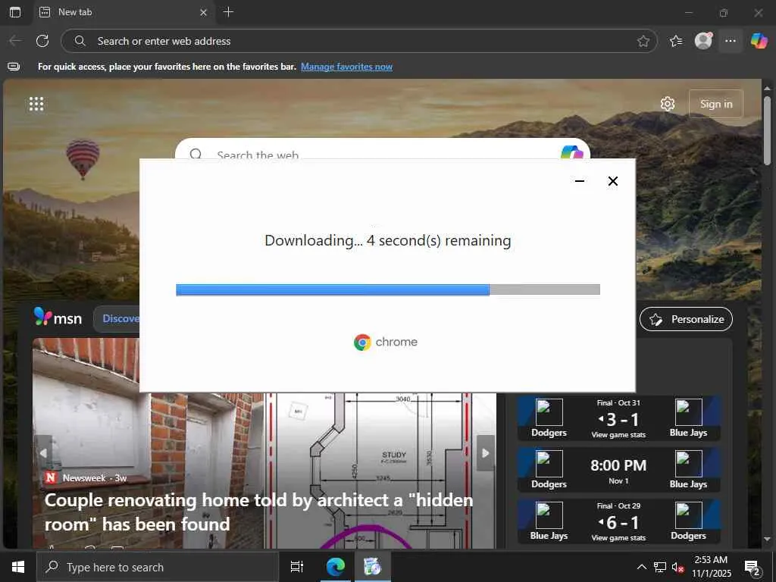Click muted volume tray icon
This screenshot has width=776, height=582.
[x=678, y=567]
